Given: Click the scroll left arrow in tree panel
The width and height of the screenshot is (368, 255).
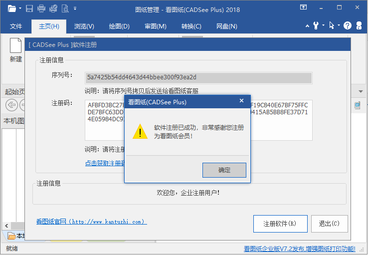Looking at the screenshot, I should [6, 226].
